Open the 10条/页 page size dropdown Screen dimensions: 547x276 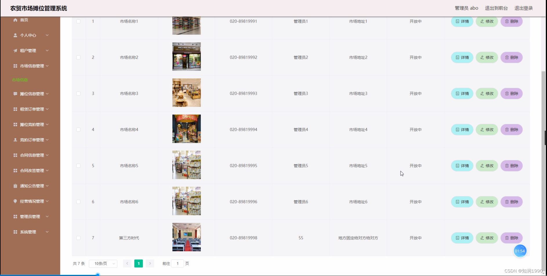point(103,264)
